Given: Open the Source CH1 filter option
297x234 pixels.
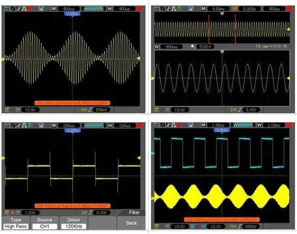Looking at the screenshot, I should [x=44, y=223].
